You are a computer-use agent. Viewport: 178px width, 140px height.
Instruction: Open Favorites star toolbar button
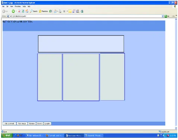click(x=43, y=11)
